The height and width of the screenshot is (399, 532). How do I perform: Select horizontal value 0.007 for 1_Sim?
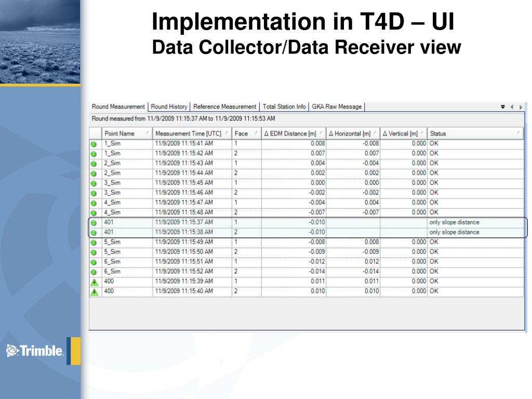[x=372, y=153]
